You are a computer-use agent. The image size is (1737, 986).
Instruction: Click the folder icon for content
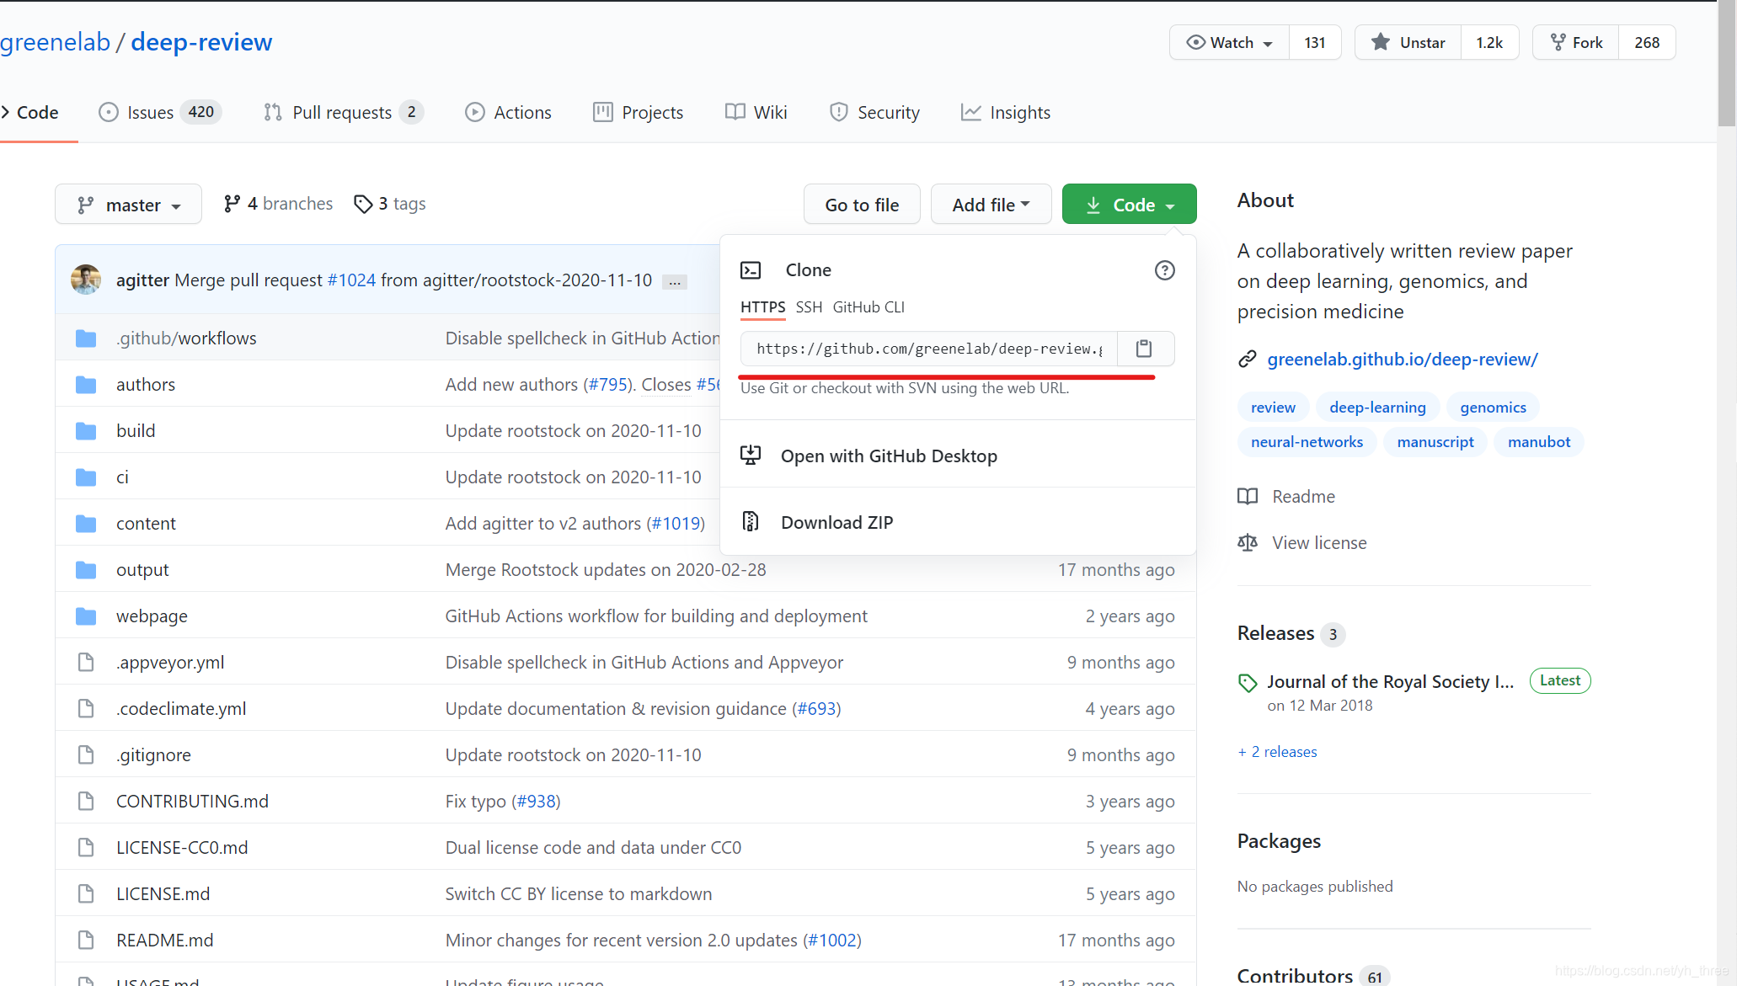click(86, 524)
